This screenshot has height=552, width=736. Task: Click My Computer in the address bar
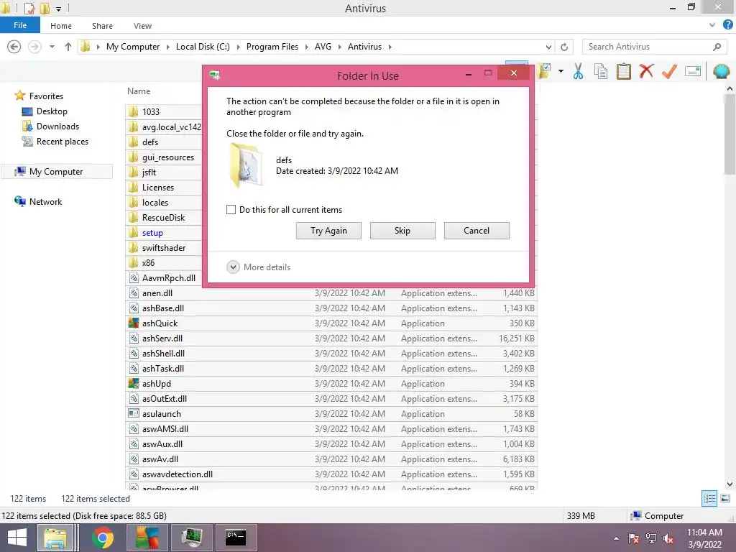point(133,47)
